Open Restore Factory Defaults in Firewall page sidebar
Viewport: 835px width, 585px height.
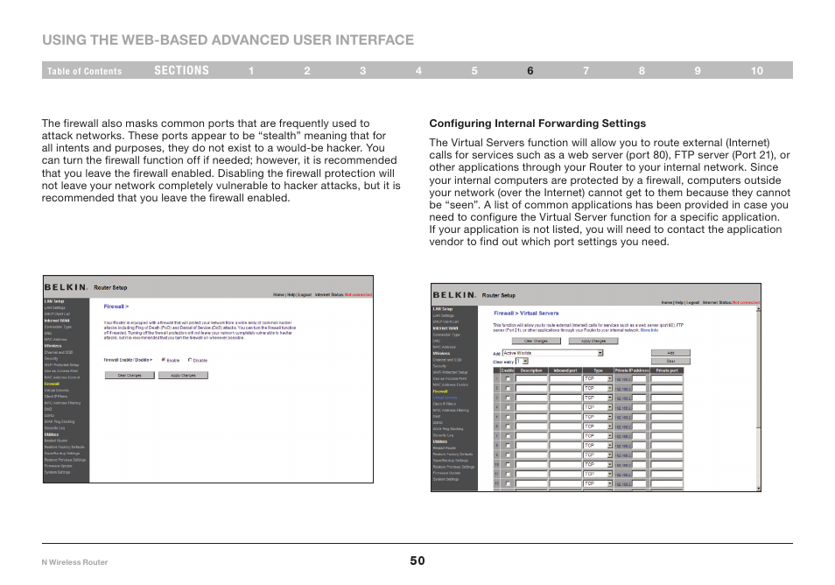click(65, 447)
